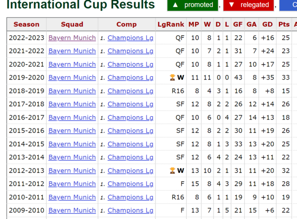The width and height of the screenshot is (297, 219).
Task: Open Champions Lg link in 2019-2020 row
Action: (130, 78)
